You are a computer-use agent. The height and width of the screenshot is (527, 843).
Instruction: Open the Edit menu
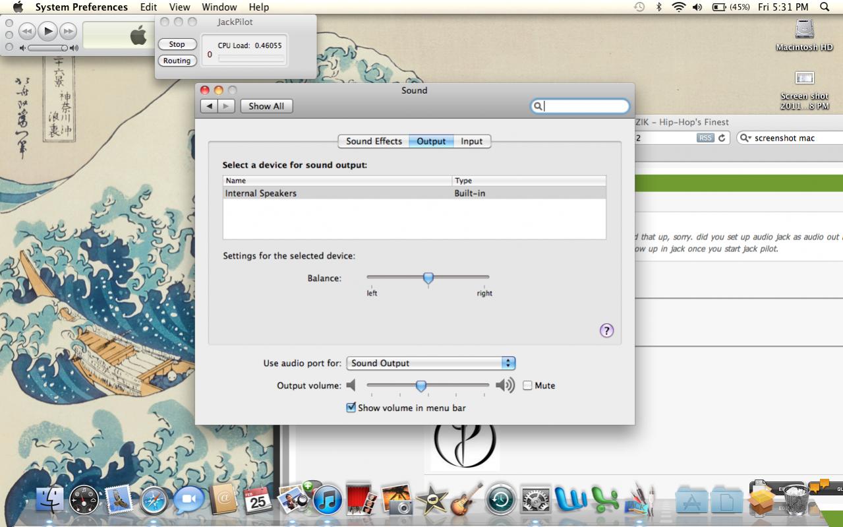coord(148,7)
